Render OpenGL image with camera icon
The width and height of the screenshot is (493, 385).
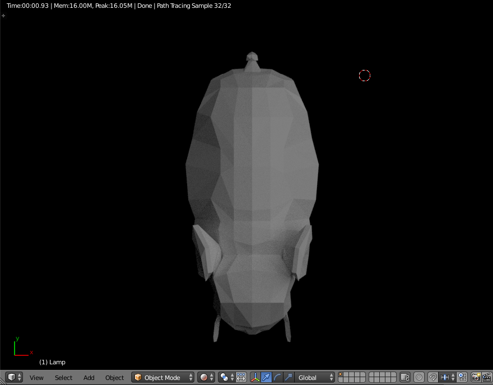(x=476, y=377)
